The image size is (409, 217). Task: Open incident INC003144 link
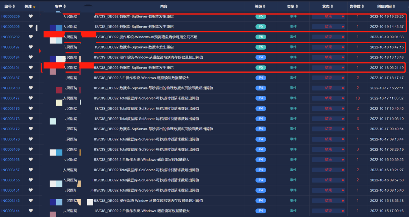pyautogui.click(x=11, y=211)
